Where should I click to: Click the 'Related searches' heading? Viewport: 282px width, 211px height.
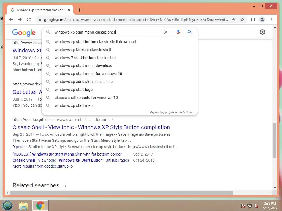pyautogui.click(x=36, y=185)
